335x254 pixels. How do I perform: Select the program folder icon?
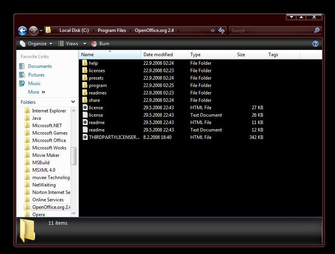click(x=85, y=85)
